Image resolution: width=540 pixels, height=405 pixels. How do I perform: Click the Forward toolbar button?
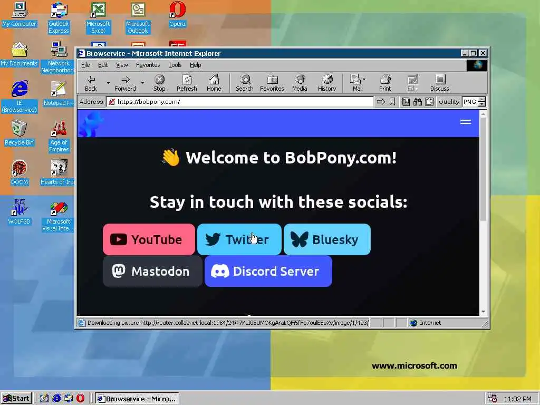[x=126, y=83]
